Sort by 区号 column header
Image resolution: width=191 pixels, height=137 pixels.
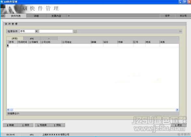point(140,42)
